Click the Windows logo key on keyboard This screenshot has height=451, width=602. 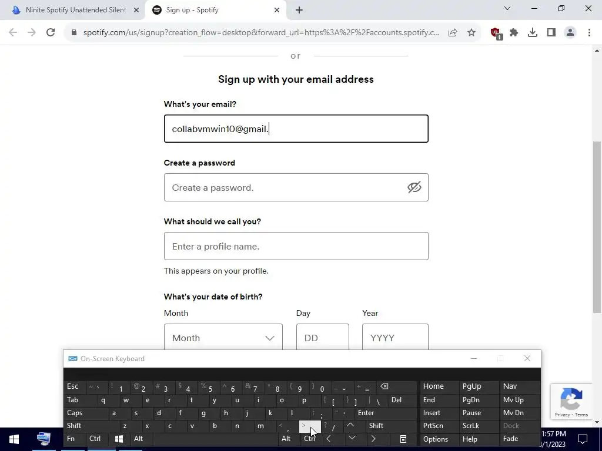tap(119, 439)
